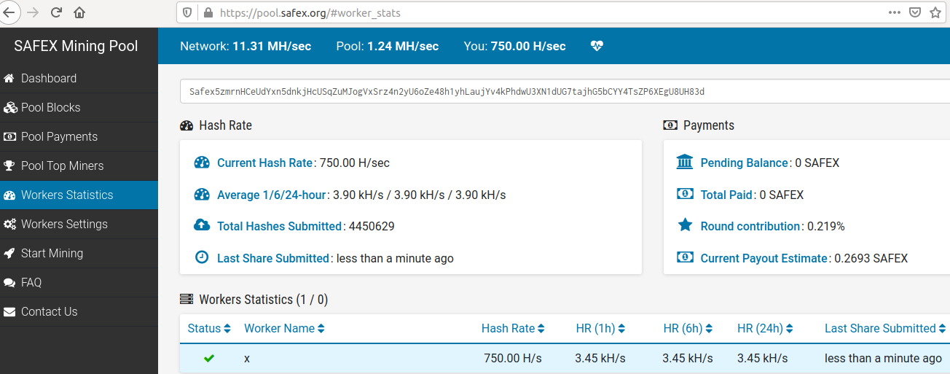Image resolution: width=950 pixels, height=374 pixels.
Task: Open the Contact Us page
Action: pyautogui.click(x=79, y=311)
